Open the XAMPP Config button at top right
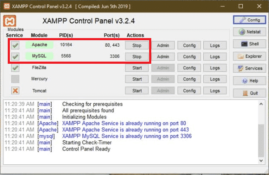This screenshot has width=269, height=175. [x=249, y=20]
